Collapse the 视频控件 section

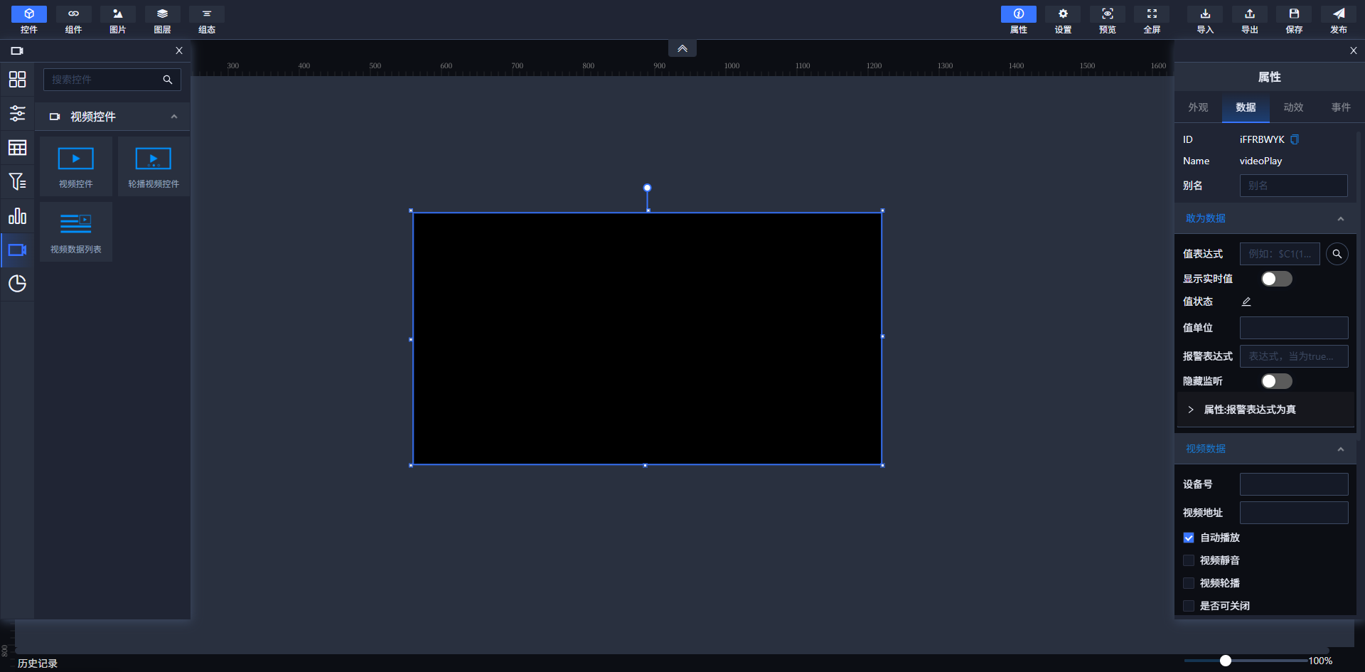pyautogui.click(x=174, y=117)
